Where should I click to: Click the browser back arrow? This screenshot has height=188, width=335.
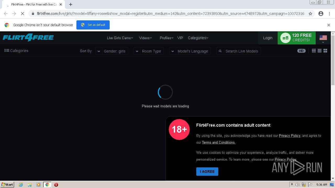6,14
